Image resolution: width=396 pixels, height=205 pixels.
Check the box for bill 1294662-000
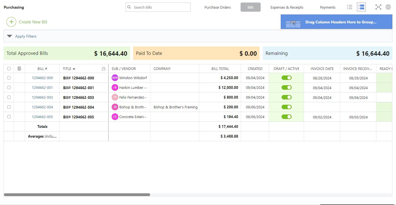click(9, 78)
